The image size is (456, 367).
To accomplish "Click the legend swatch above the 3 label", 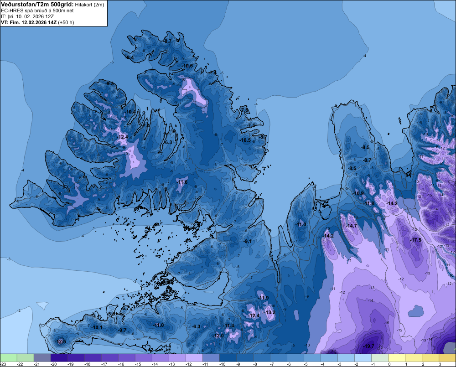I will (447, 358).
